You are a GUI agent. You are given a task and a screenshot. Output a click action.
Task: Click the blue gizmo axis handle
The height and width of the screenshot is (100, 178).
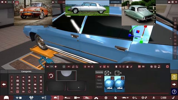pyautogui.click(x=130, y=35)
